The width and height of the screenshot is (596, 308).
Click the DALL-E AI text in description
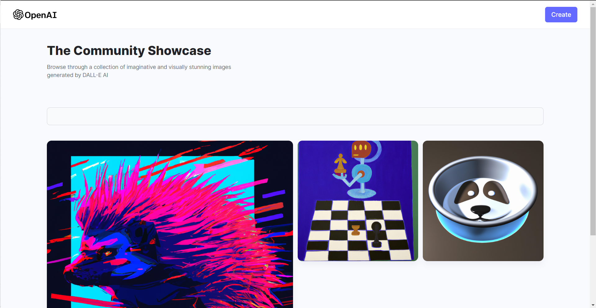95,75
